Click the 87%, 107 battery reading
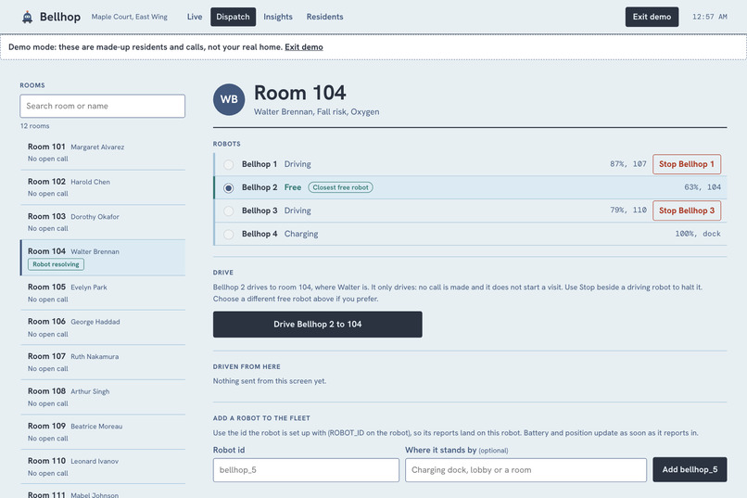The image size is (747, 498). coord(627,164)
